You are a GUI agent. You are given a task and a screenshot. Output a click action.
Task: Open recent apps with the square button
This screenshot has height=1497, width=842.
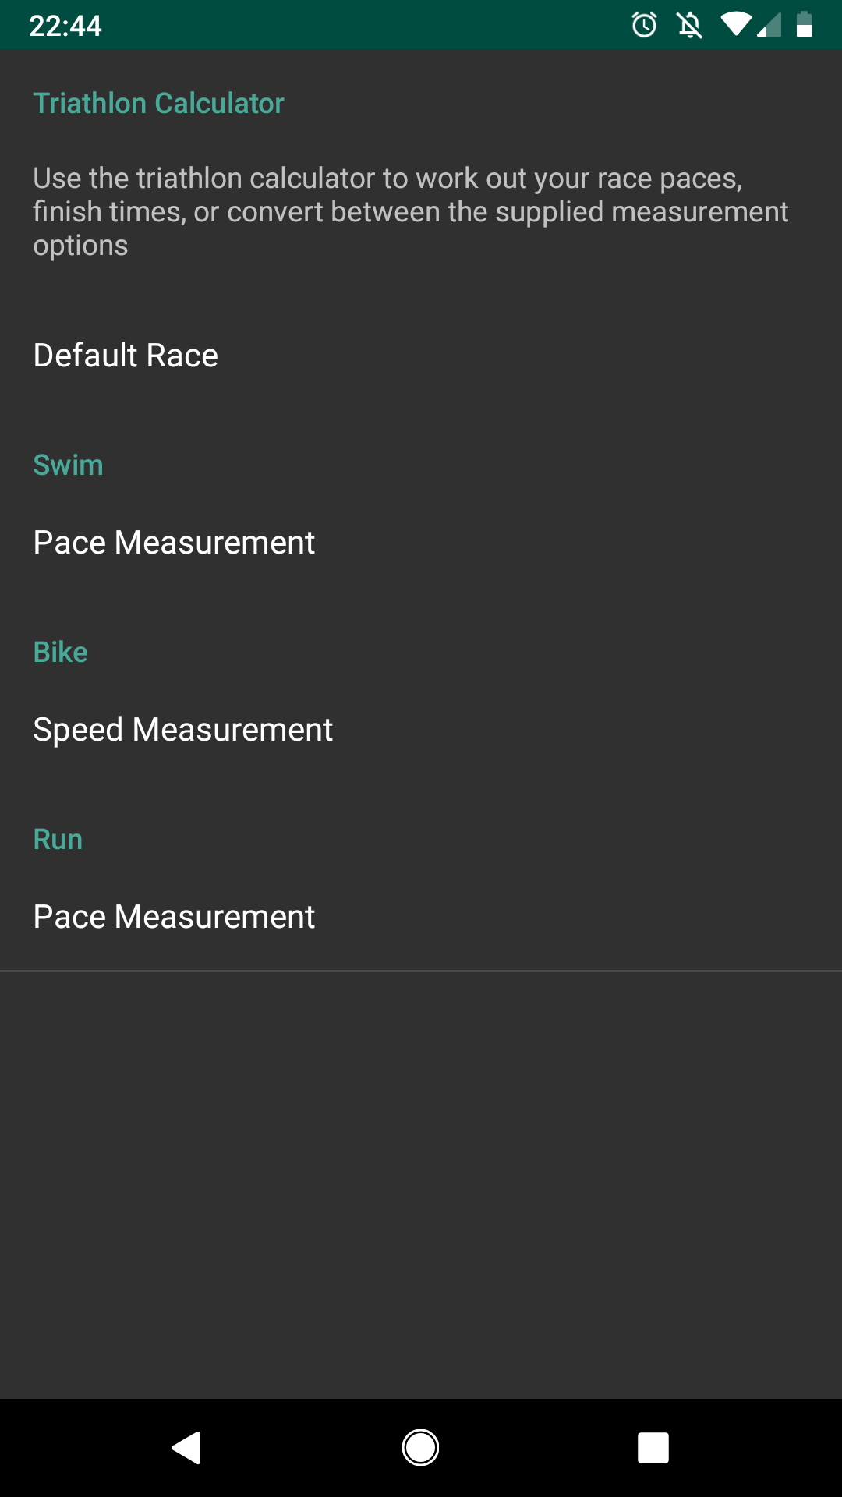pos(653,1448)
